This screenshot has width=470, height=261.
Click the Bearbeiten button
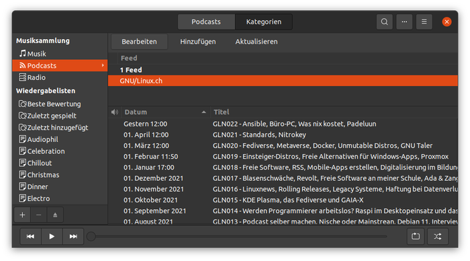point(140,42)
